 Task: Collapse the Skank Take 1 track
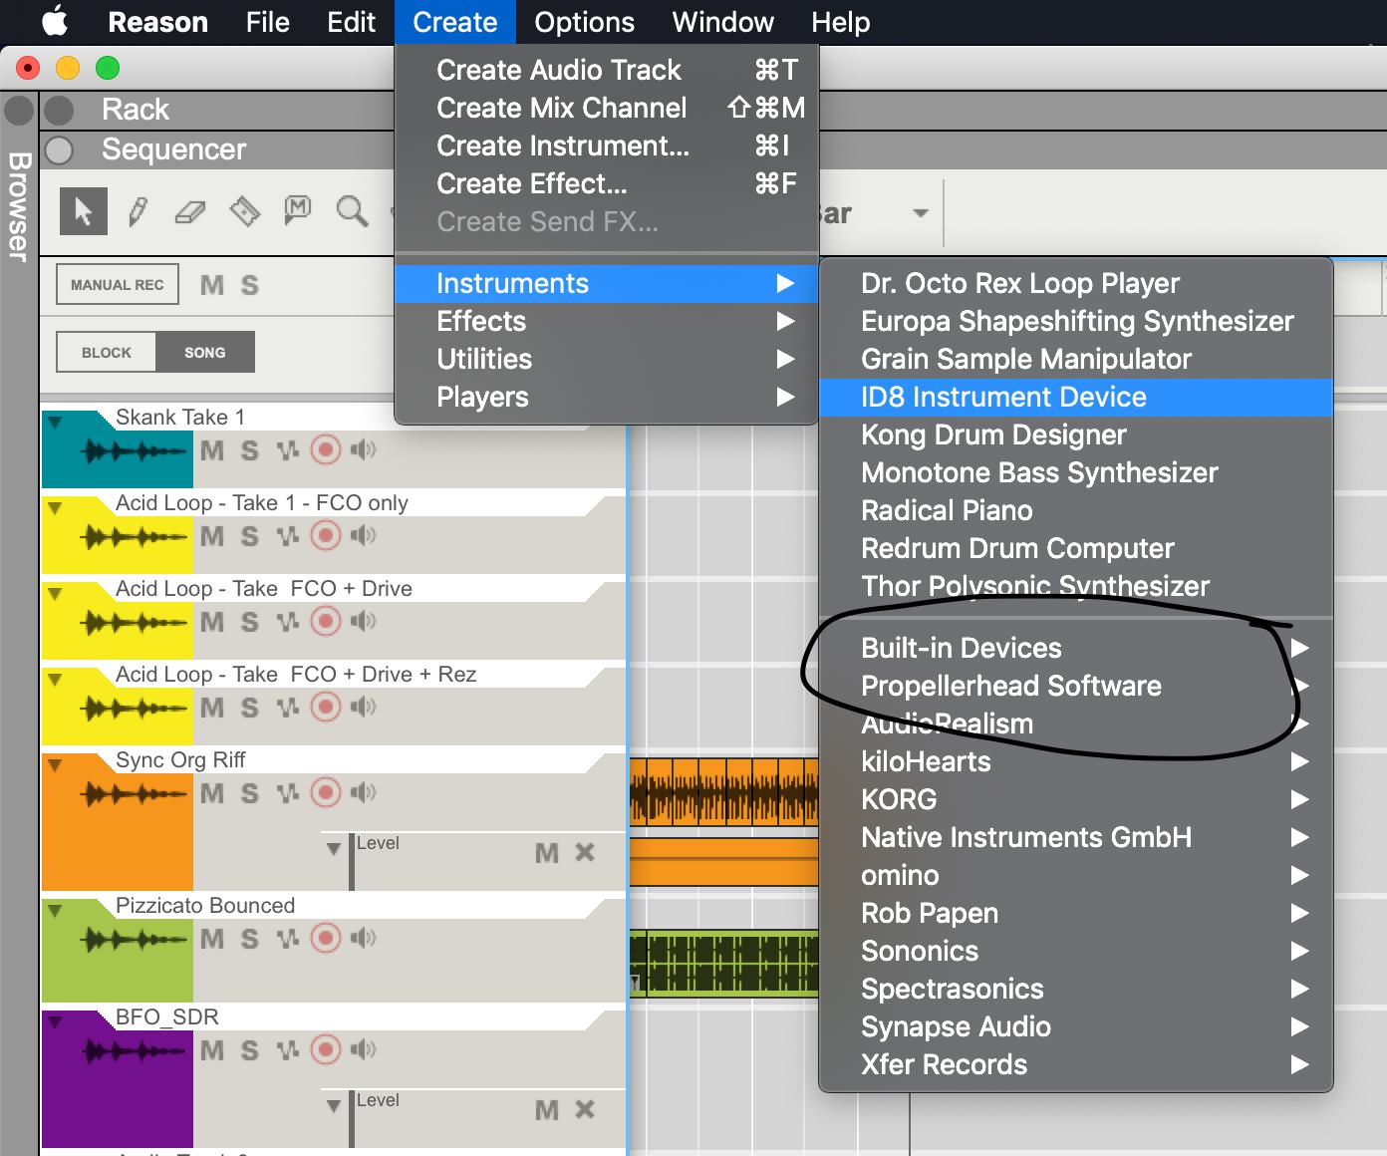(55, 422)
